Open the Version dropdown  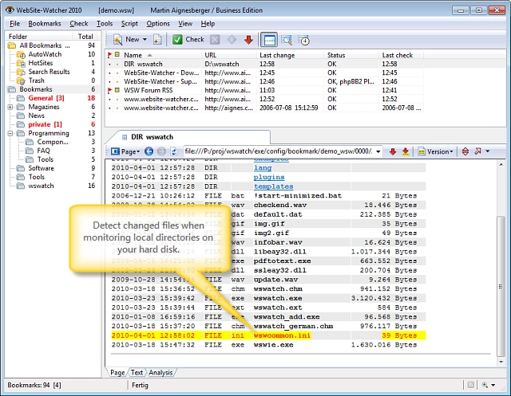(x=435, y=151)
